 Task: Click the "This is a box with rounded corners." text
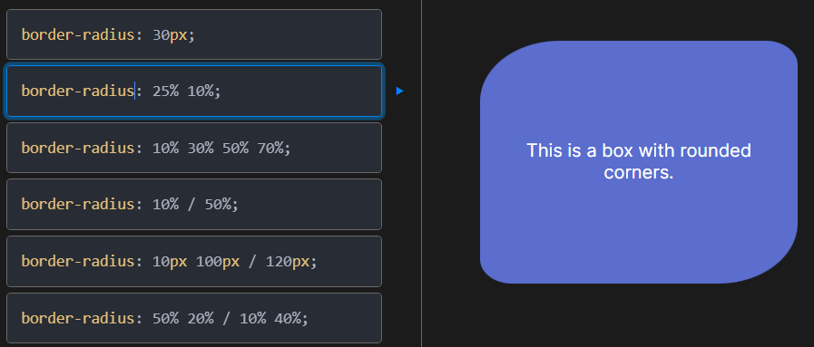tap(639, 161)
